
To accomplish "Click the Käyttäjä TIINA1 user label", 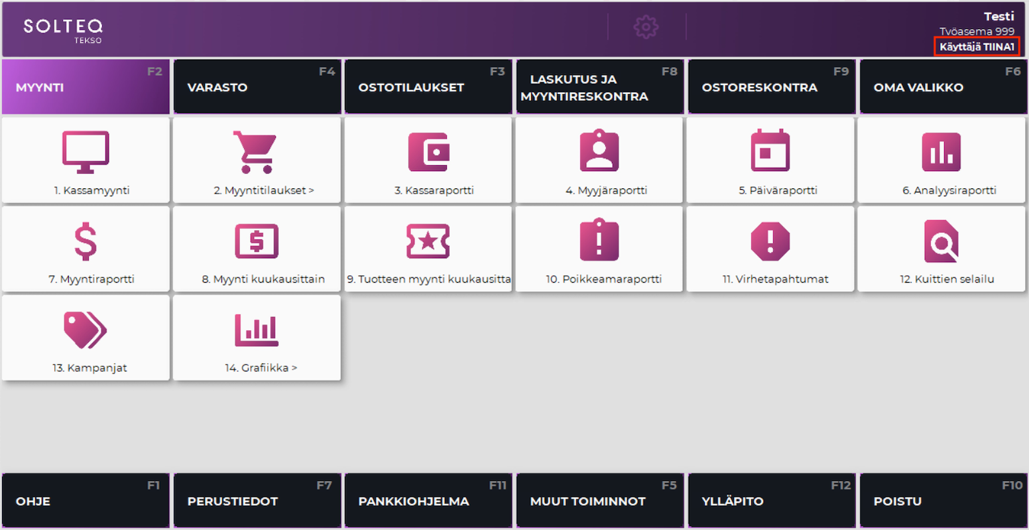I will pyautogui.click(x=977, y=47).
